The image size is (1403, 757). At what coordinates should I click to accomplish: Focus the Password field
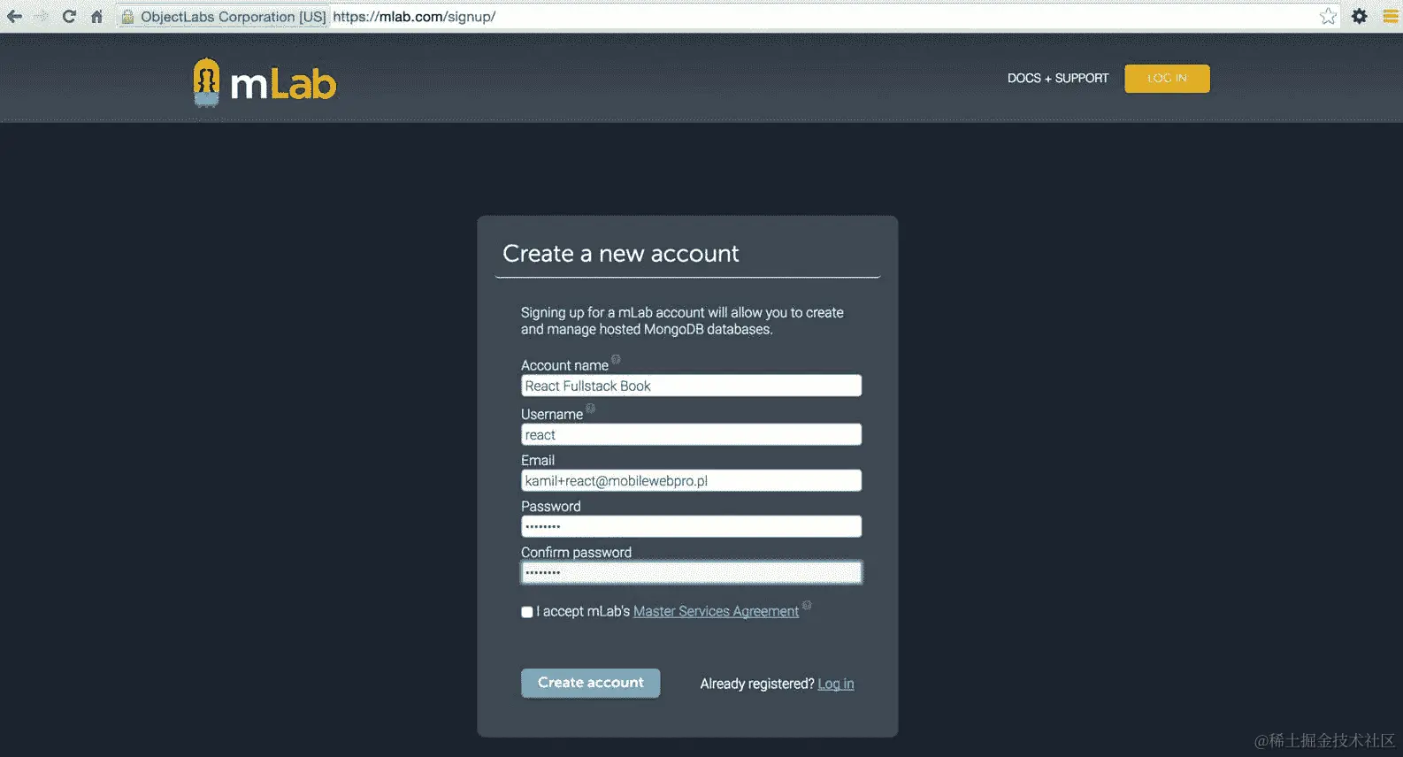[x=691, y=526]
